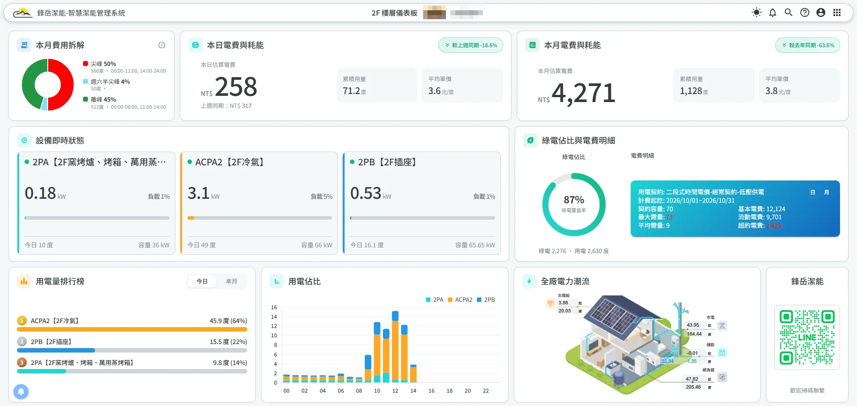Image resolution: width=857 pixels, height=406 pixels.
Task: Open help question mark icon
Action: tap(805, 12)
